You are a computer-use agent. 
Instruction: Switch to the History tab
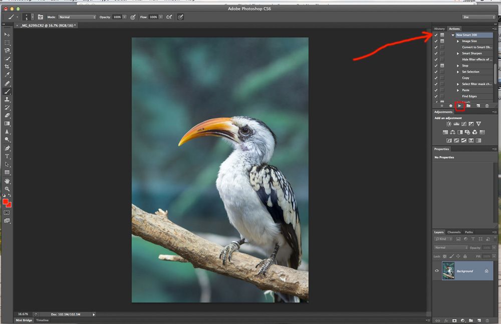coord(439,29)
